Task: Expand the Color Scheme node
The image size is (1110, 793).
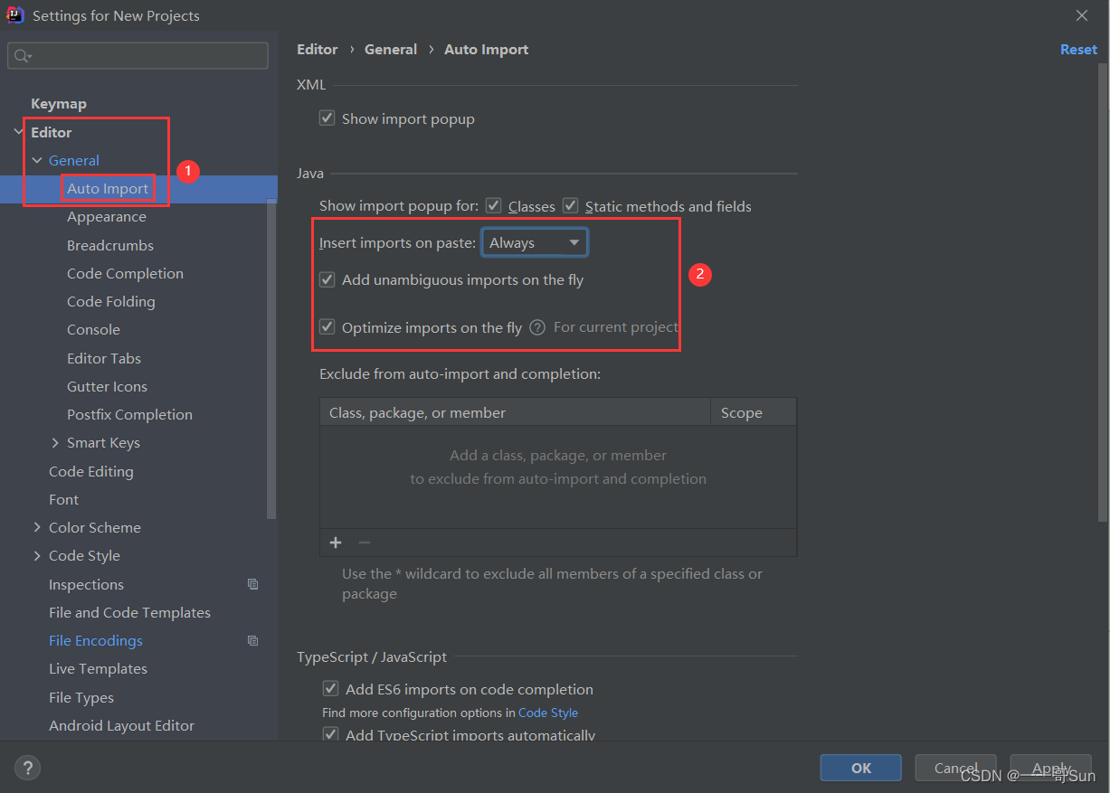Action: pyautogui.click(x=37, y=527)
